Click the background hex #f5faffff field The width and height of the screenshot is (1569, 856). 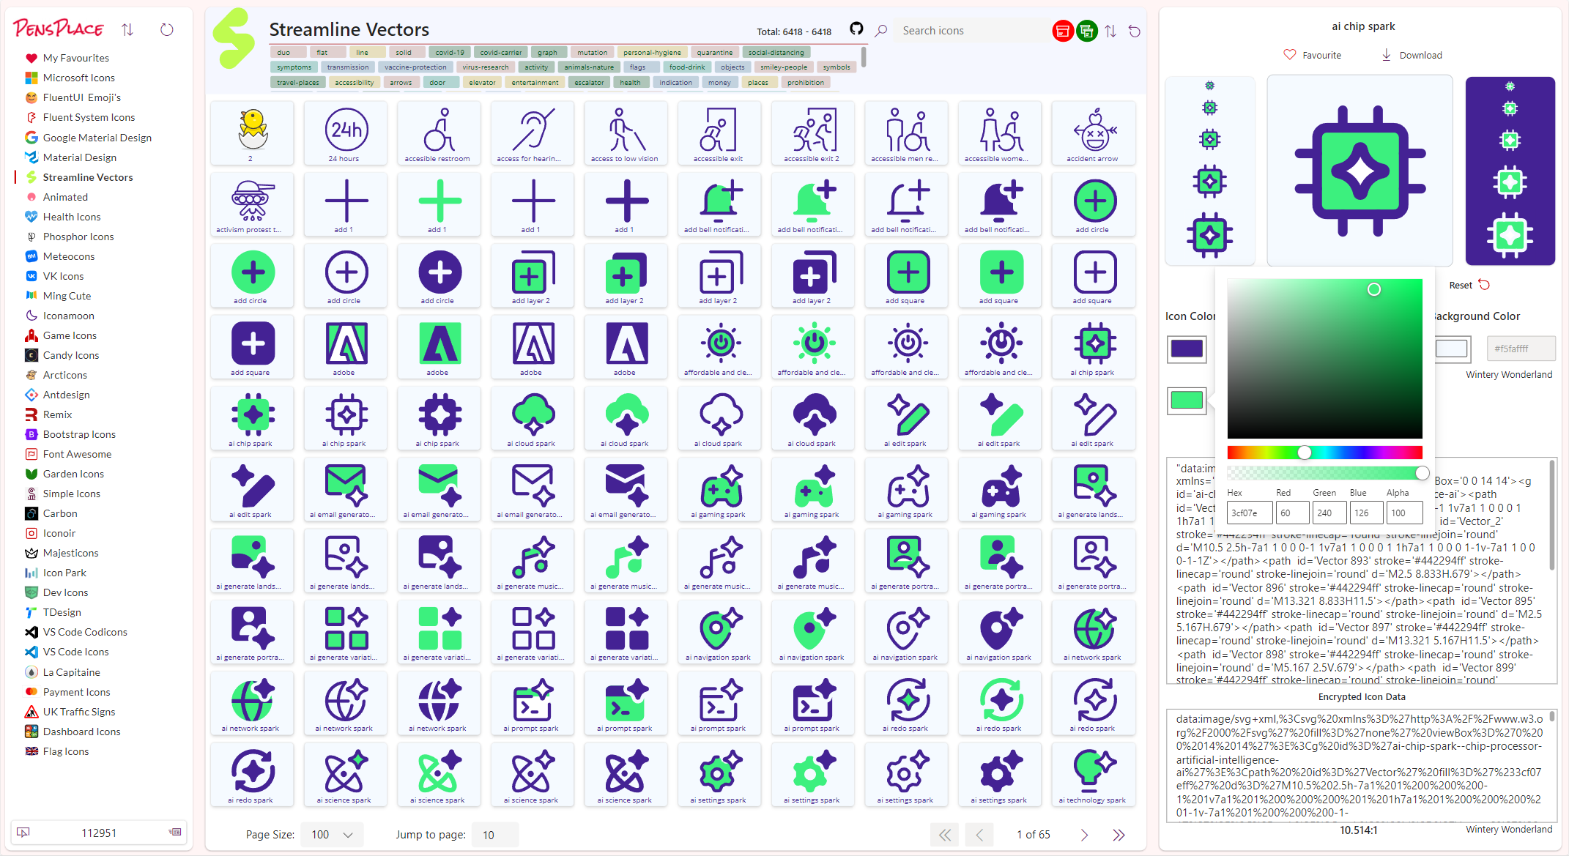click(x=1520, y=349)
